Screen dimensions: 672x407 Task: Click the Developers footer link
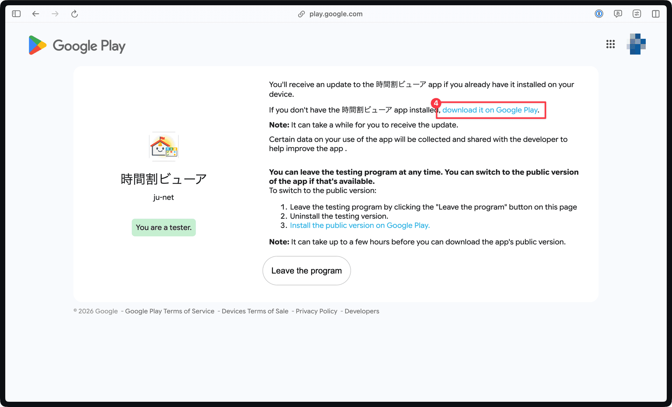point(362,311)
